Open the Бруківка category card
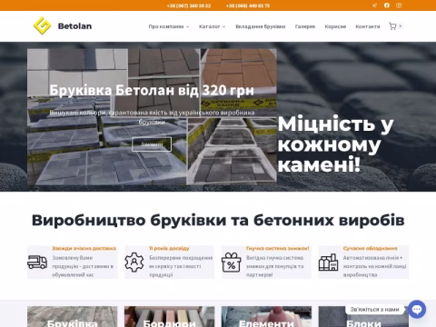The image size is (436, 327). click(x=73, y=316)
